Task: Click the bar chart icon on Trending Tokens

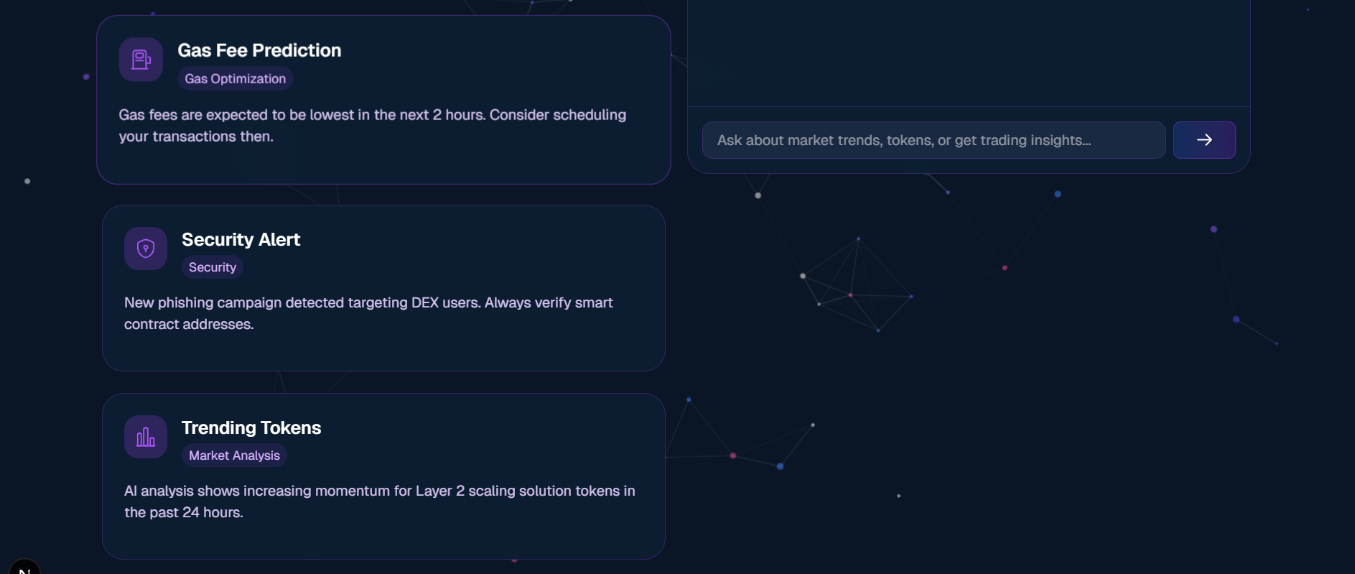Action: pos(146,437)
